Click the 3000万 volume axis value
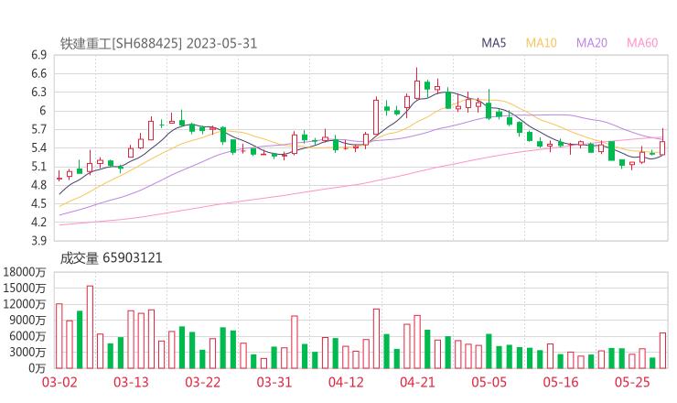This screenshot has width=677, height=403. (x=28, y=352)
